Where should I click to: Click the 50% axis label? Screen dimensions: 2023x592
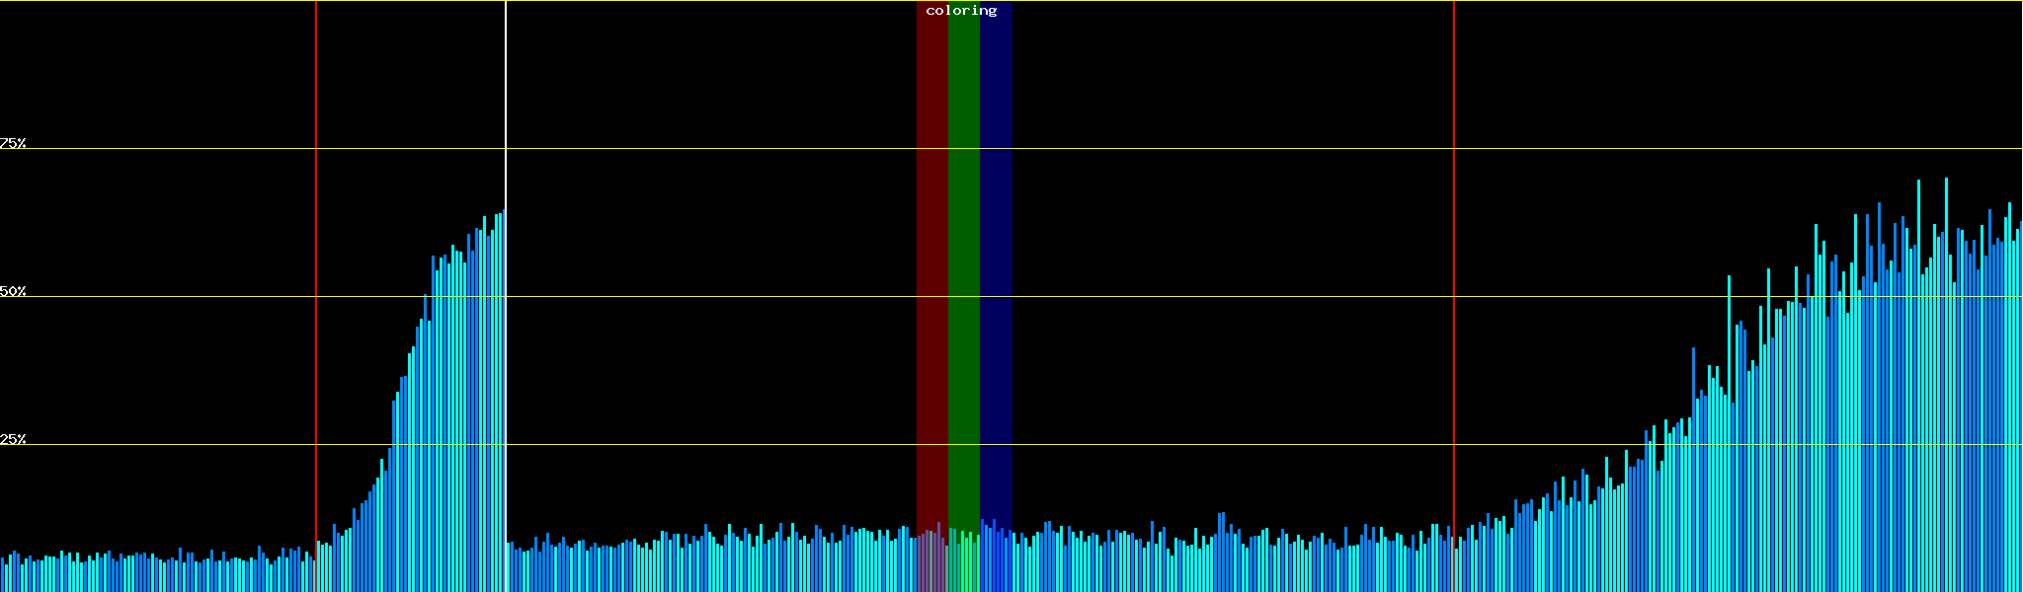pos(13,291)
